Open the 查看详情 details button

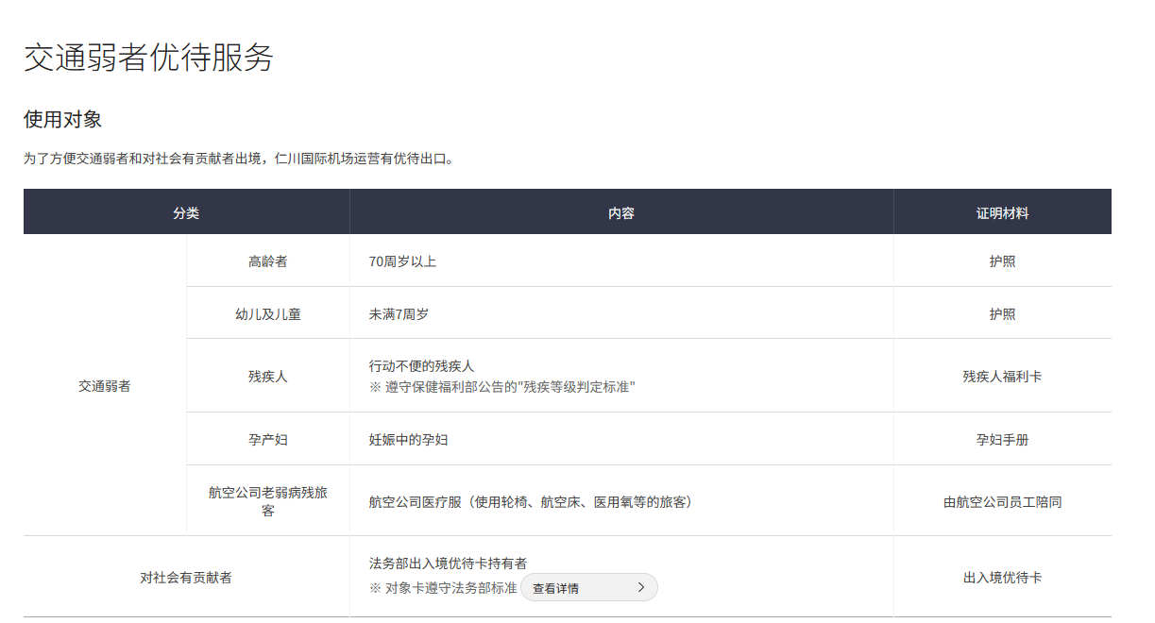tap(588, 587)
